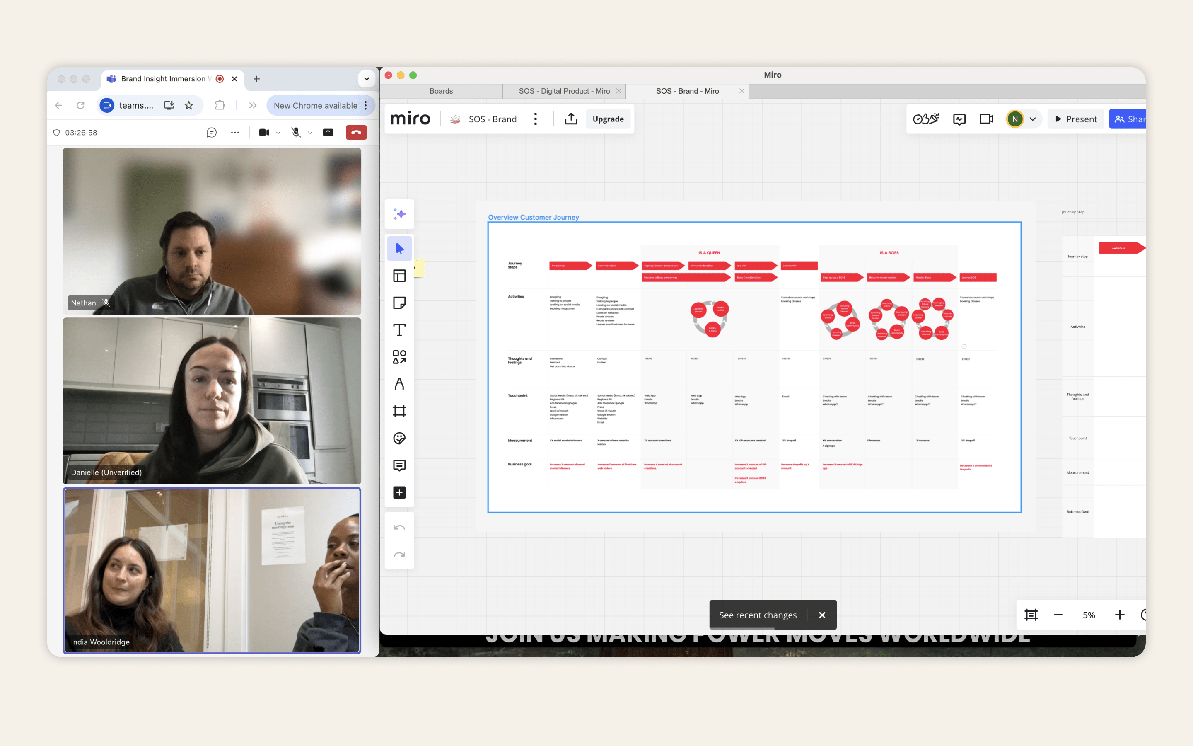This screenshot has height=746, width=1193.
Task: Toggle Teams camera on or off
Action: 264,132
